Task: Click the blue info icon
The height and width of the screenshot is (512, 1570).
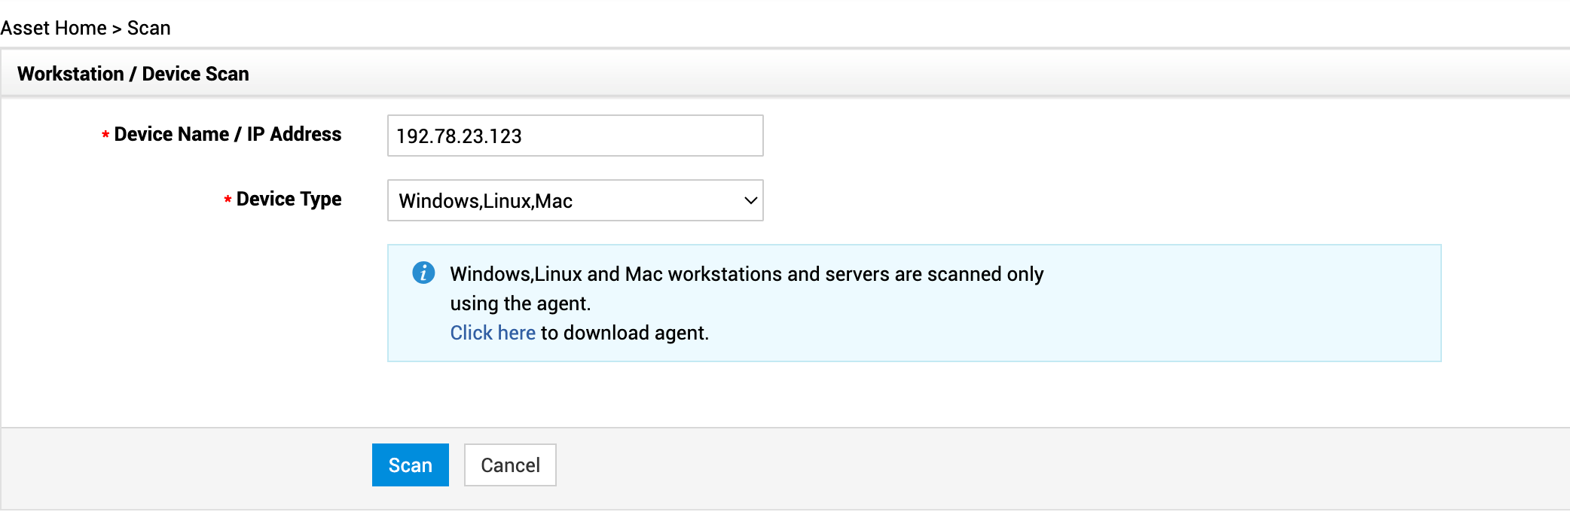Action: coord(423,273)
